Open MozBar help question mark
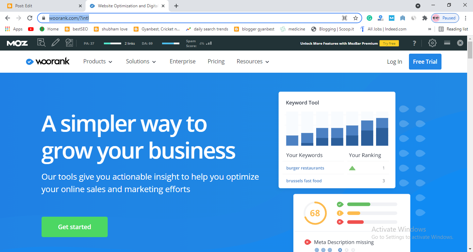The height and width of the screenshot is (252, 473). point(414,43)
